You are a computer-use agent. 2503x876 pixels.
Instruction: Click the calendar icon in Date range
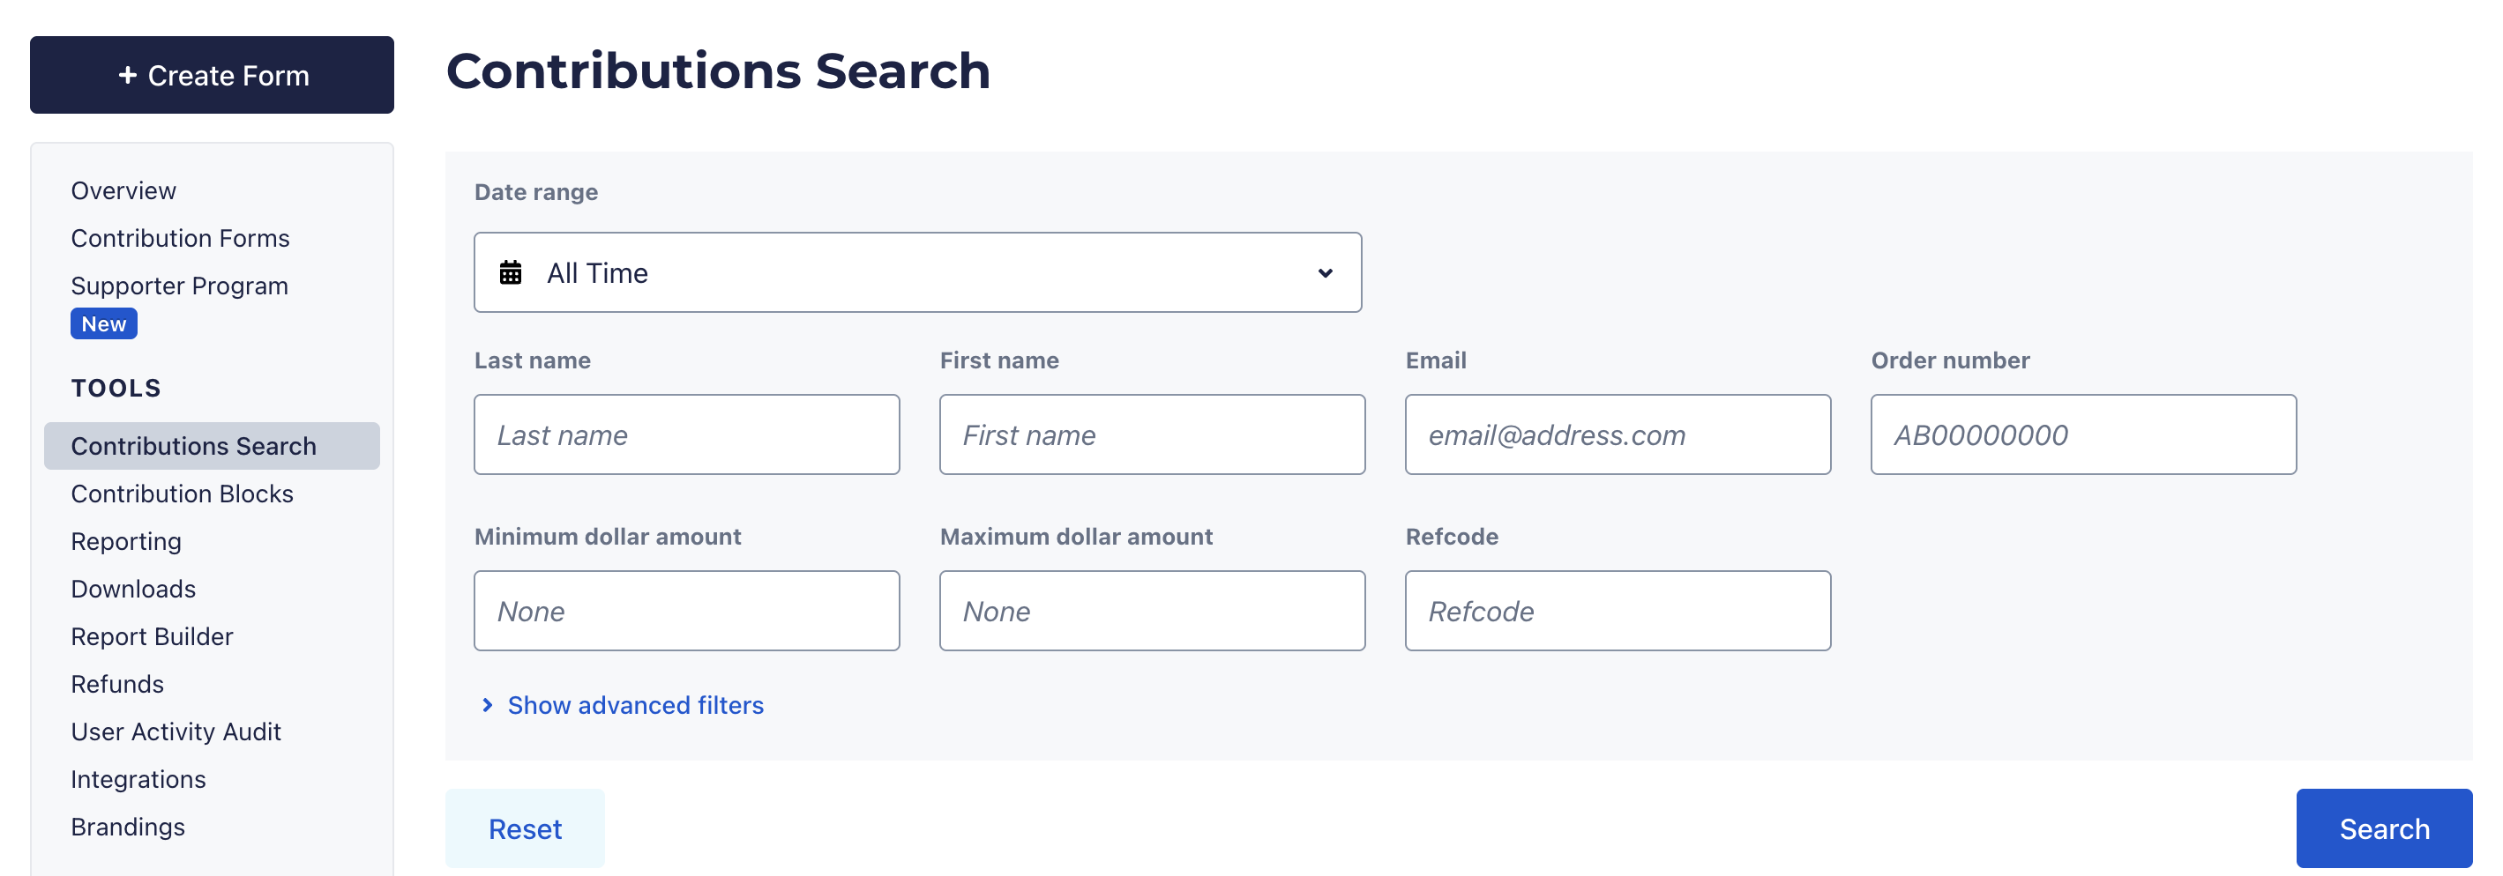click(x=510, y=273)
